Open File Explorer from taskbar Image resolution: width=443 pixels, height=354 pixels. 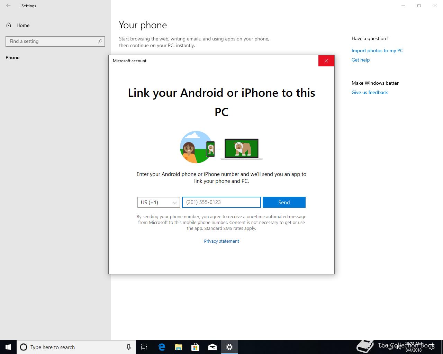[x=178, y=347]
